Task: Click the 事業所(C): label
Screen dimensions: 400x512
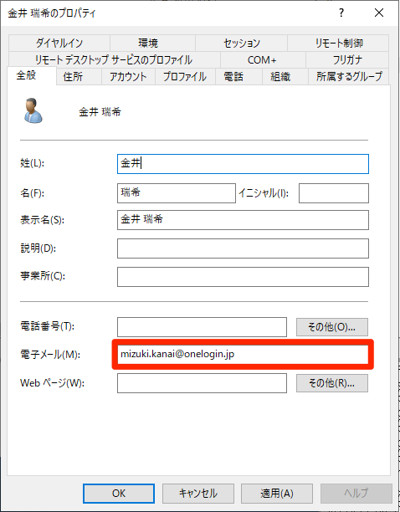Action: [x=43, y=276]
